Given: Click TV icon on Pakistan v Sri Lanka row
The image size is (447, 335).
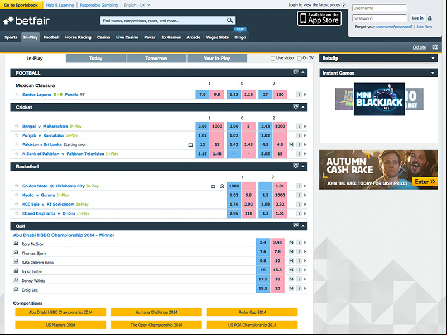Looking at the screenshot, I should point(190,145).
